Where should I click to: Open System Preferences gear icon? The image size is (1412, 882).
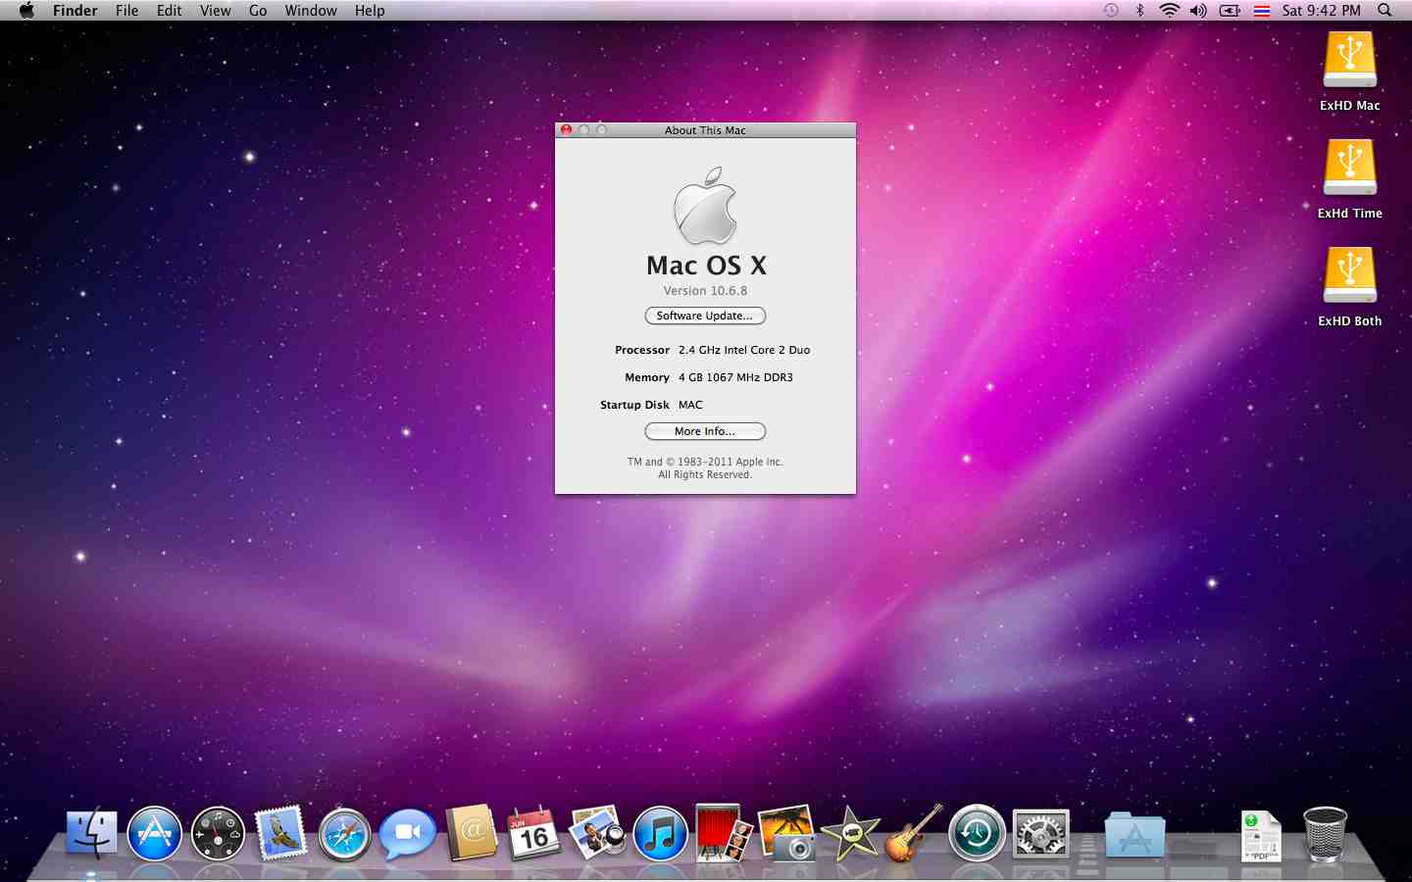[x=1040, y=835]
